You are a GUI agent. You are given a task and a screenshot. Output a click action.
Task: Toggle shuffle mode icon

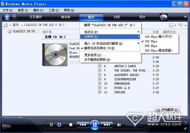[x=51, y=125]
